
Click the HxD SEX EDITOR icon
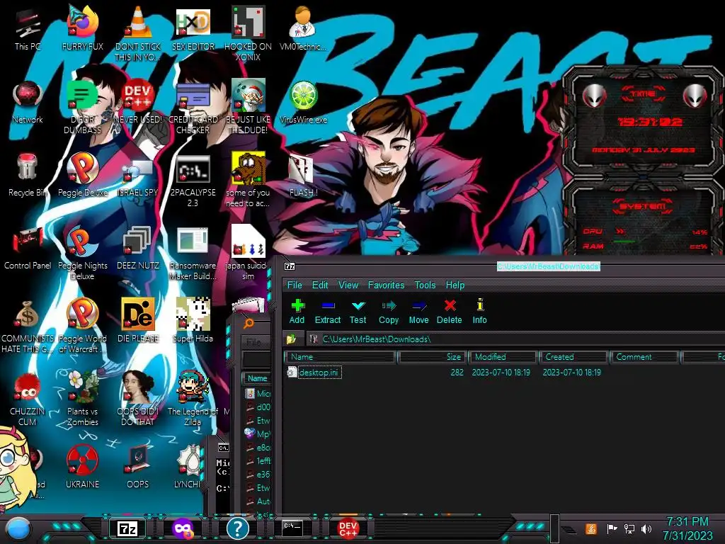[x=193, y=22]
